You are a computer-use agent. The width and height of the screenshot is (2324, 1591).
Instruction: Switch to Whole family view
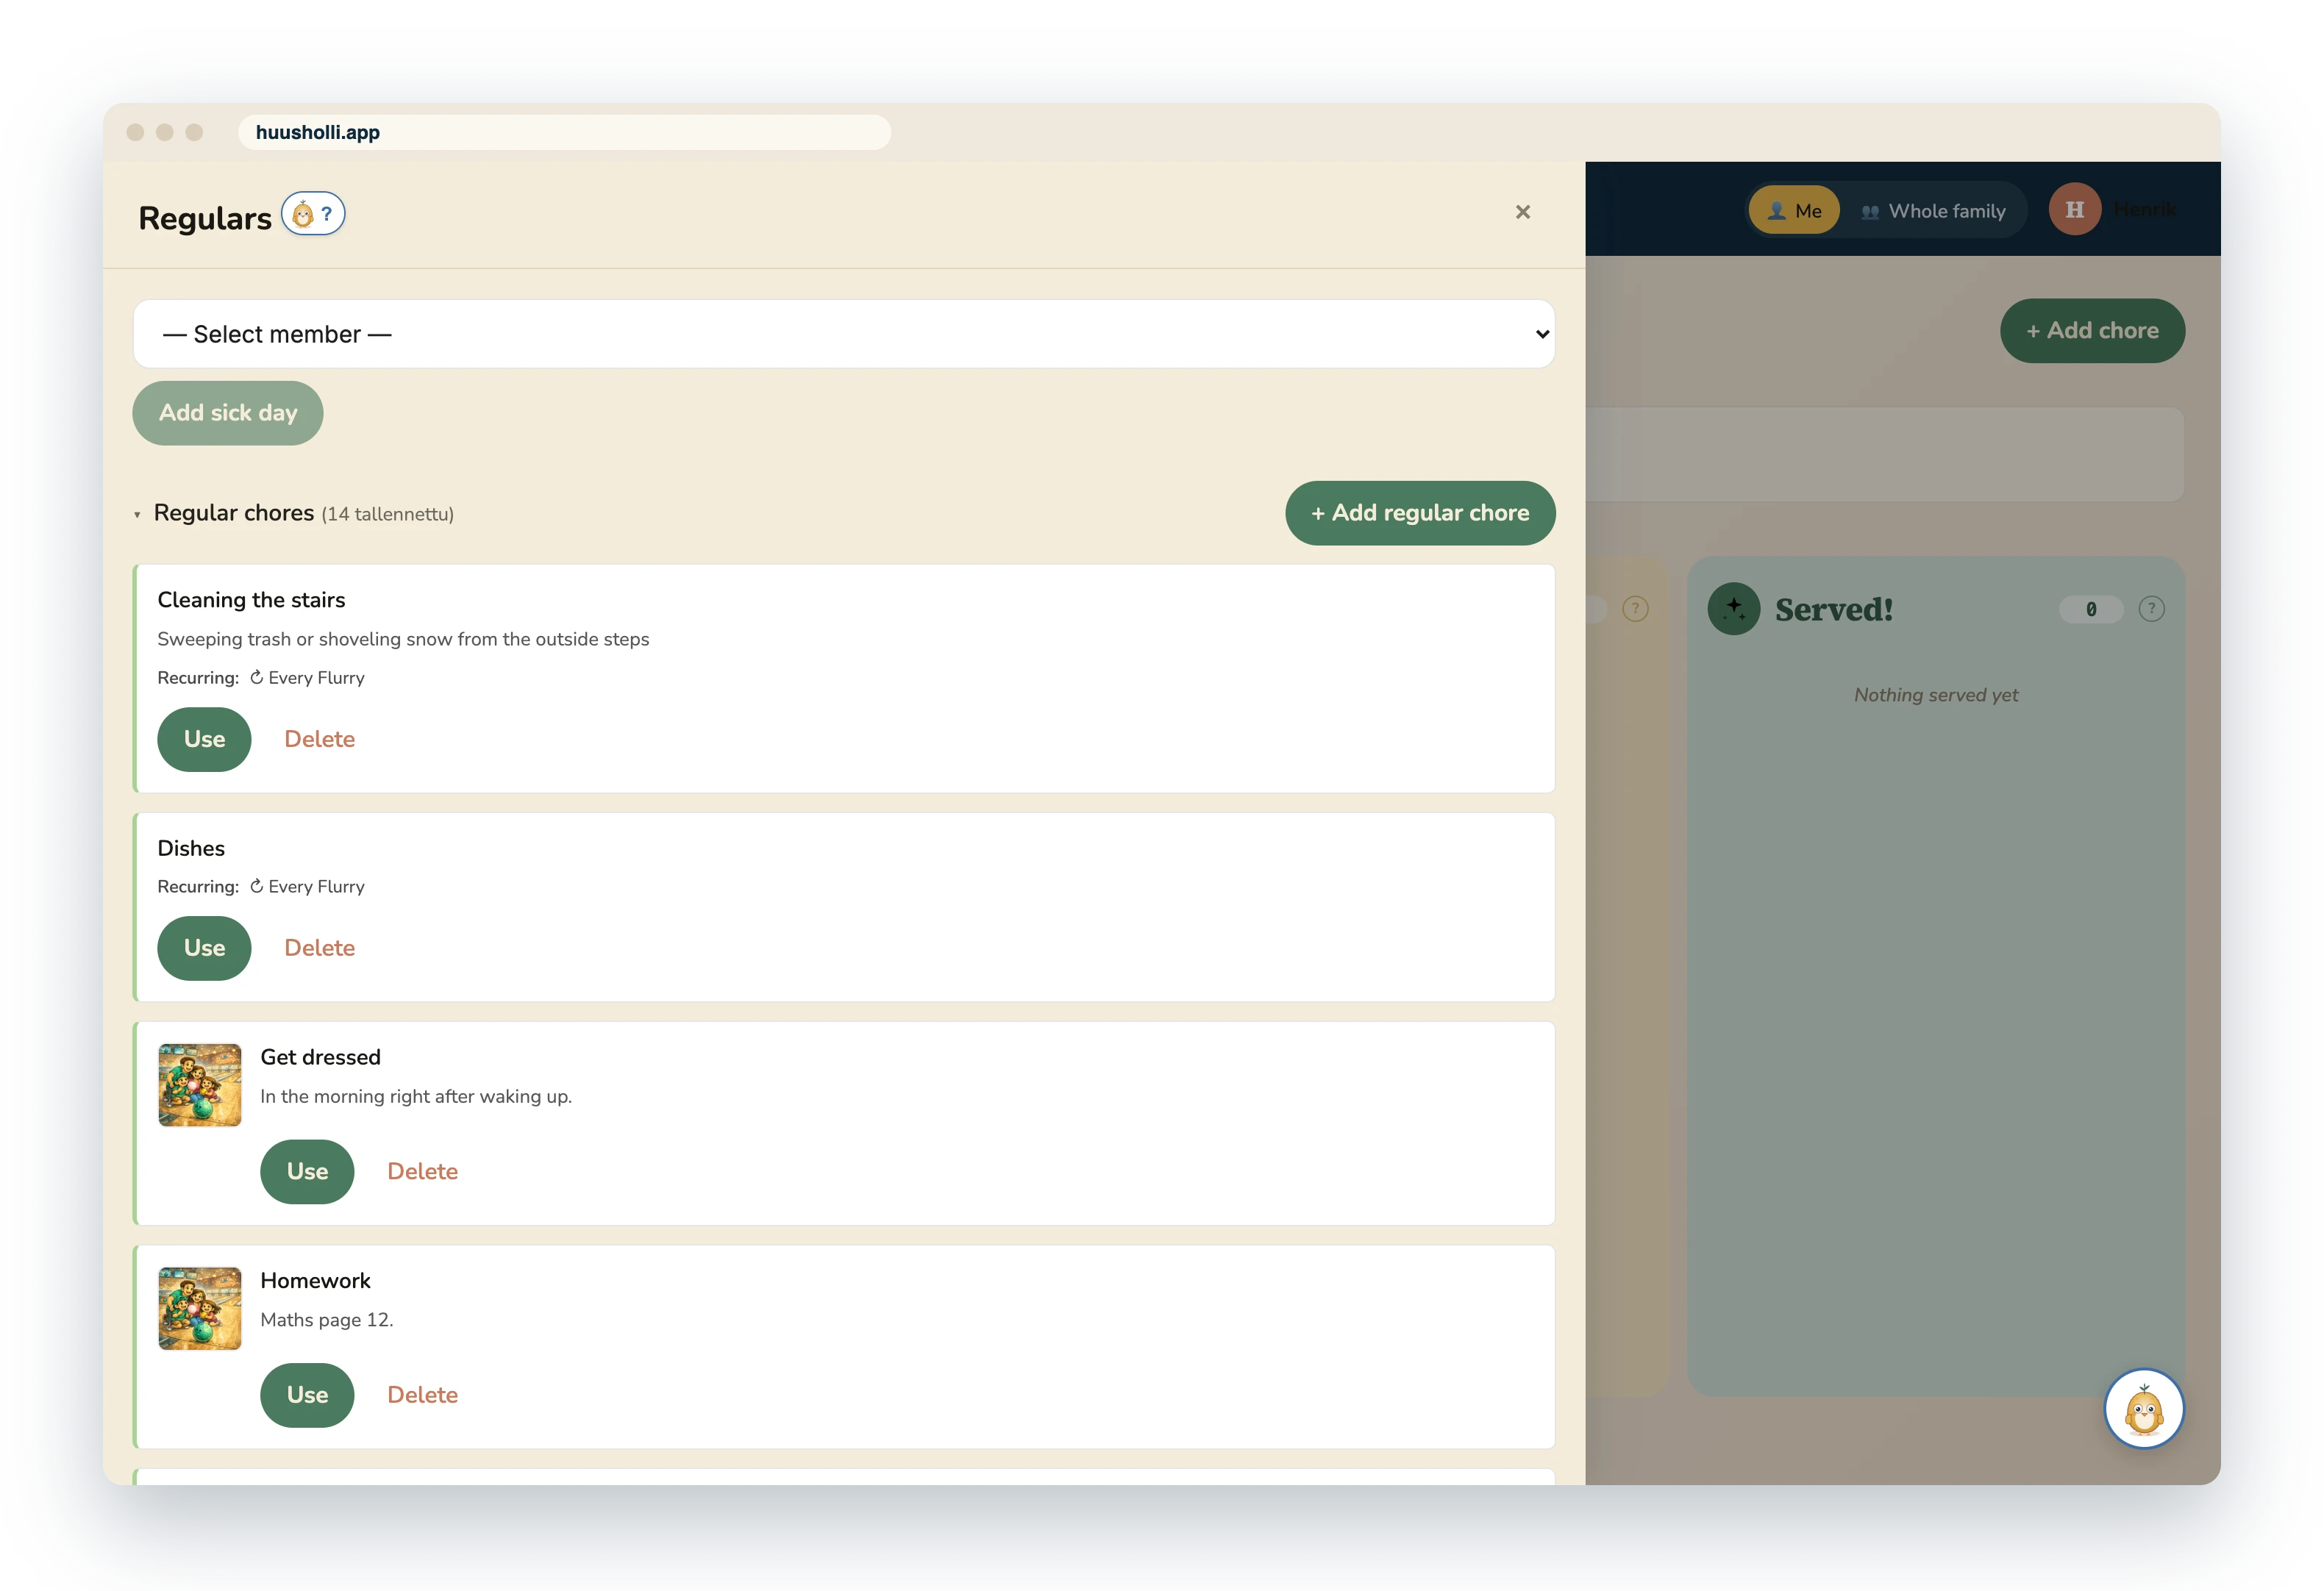[x=1933, y=211]
